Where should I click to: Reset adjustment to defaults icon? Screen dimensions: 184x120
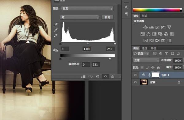[98, 76]
